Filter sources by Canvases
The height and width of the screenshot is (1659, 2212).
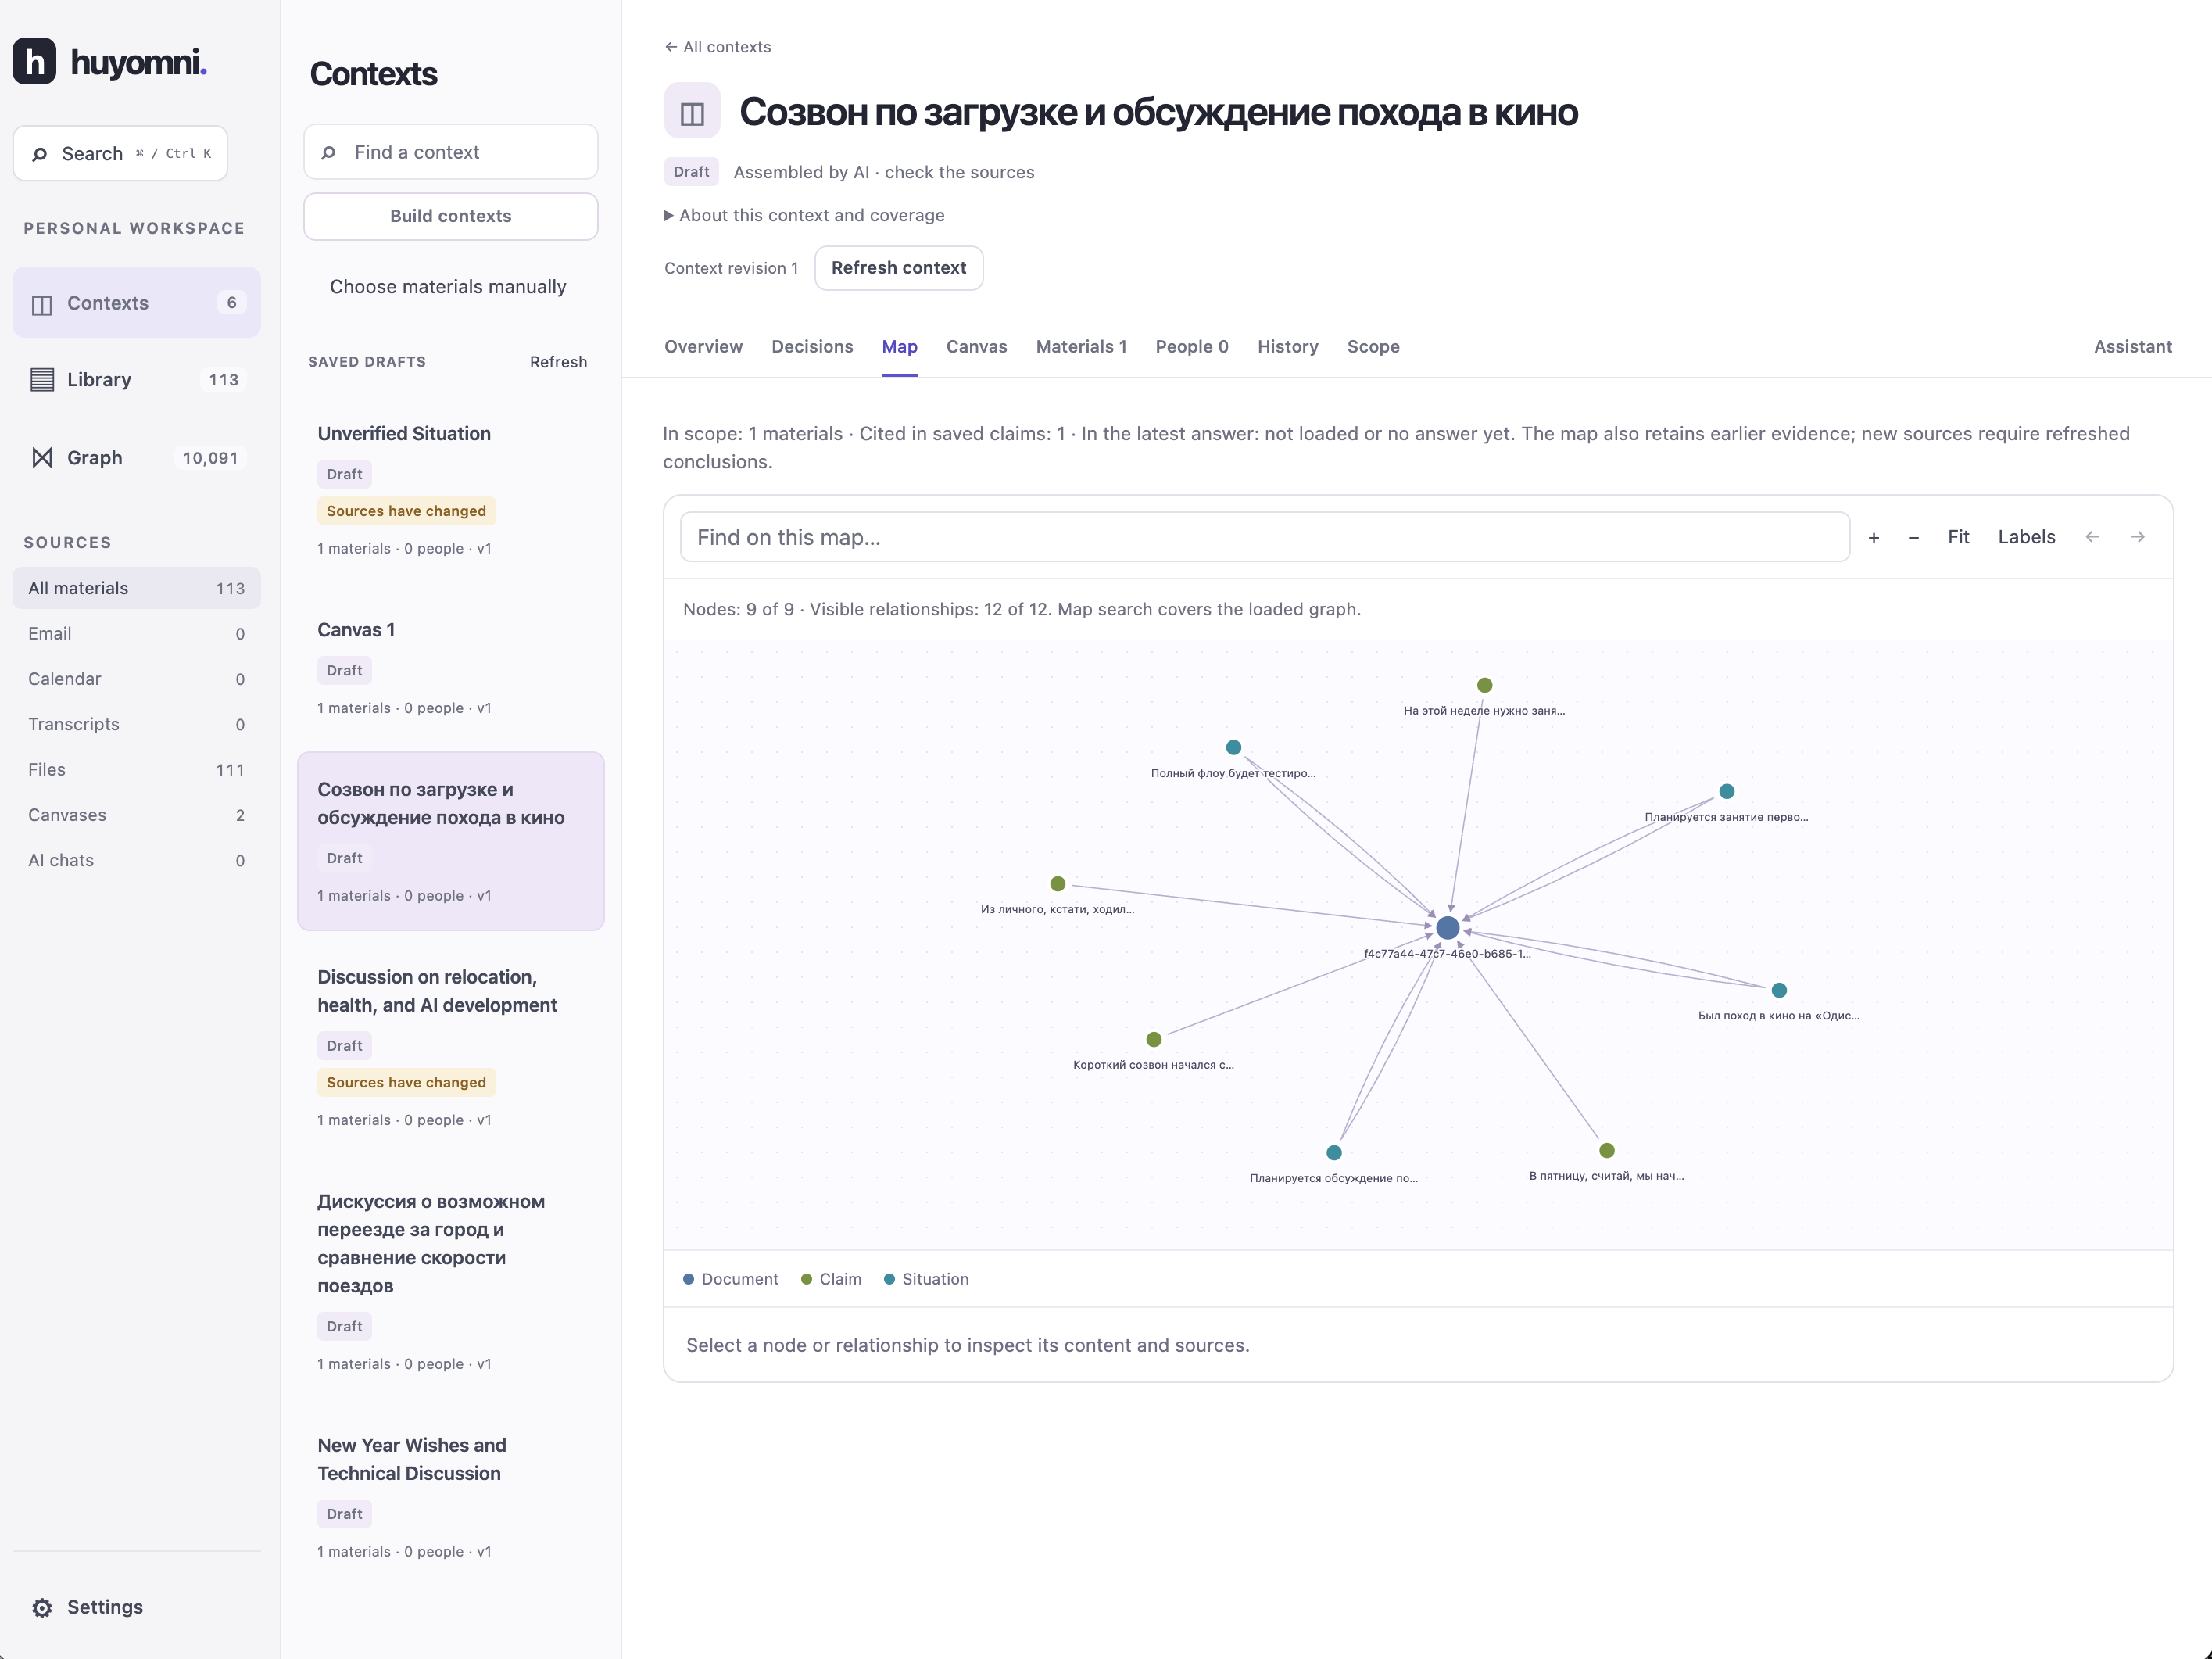point(136,815)
